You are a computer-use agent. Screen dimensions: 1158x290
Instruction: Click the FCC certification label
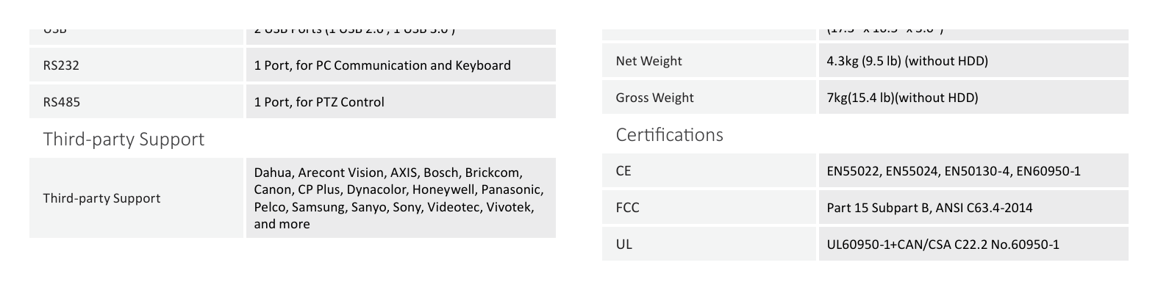click(628, 208)
